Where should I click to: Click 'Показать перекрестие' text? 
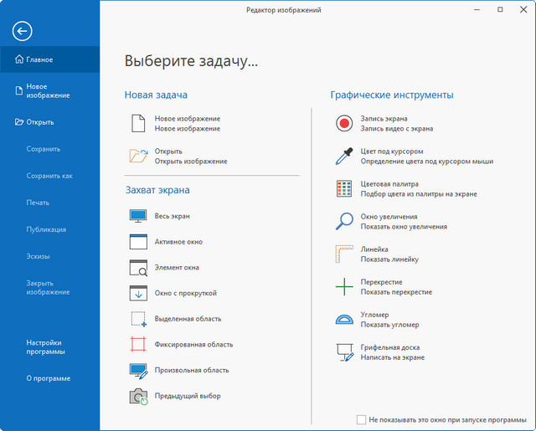pos(396,292)
